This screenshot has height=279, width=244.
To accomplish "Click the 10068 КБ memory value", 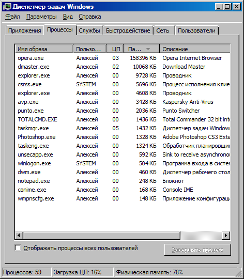I will click(145, 67).
